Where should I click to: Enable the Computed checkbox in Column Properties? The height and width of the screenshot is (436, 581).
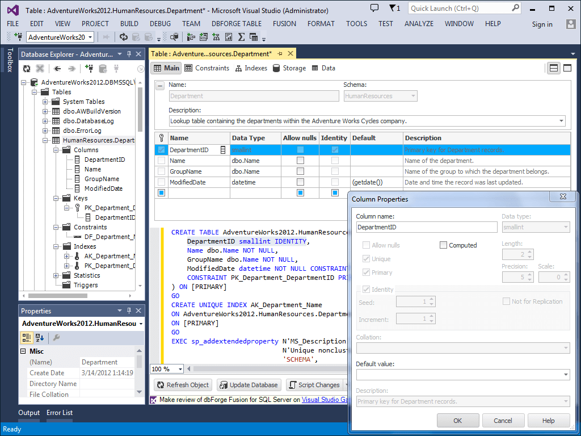click(442, 245)
